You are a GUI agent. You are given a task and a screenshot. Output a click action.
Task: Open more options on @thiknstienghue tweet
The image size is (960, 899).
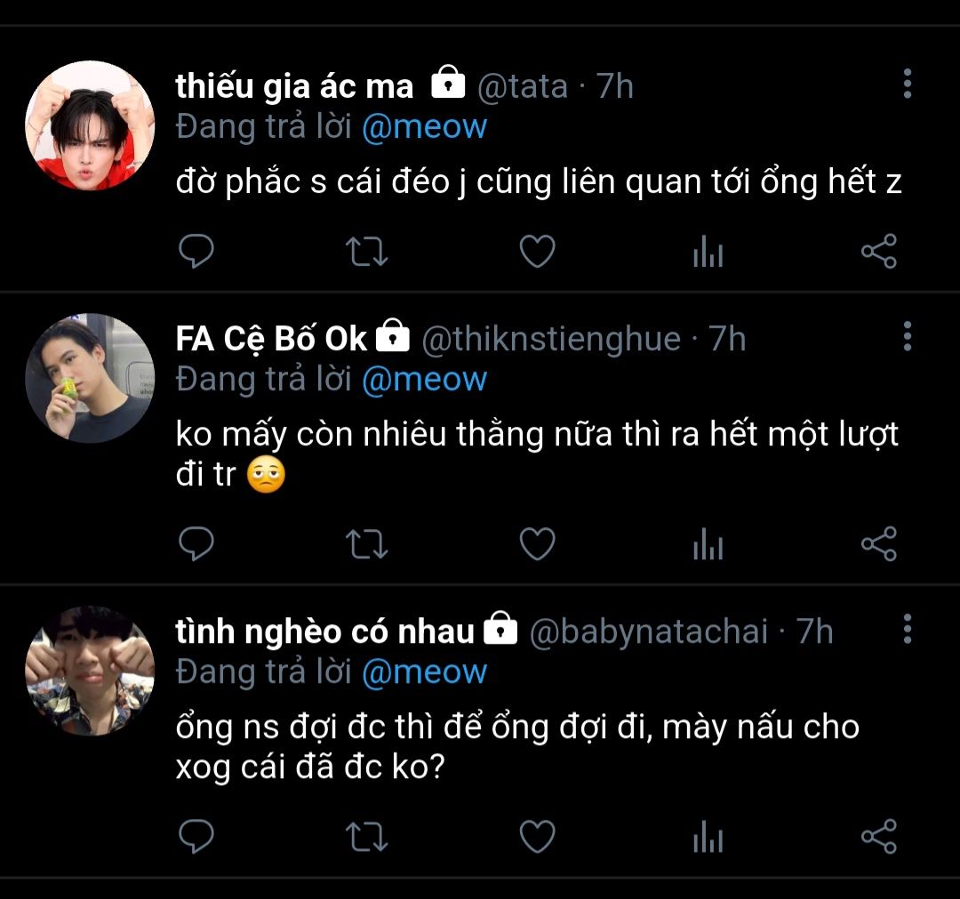907,337
